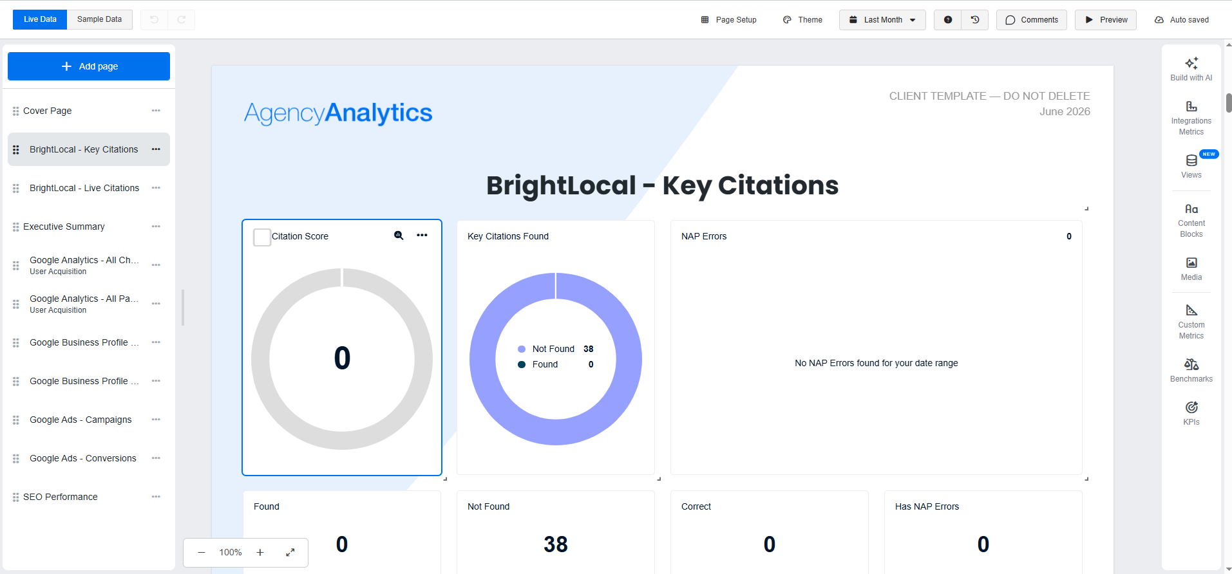Screen dimensions: 1232x574
Task: Open the Media panel
Action: (x=1191, y=269)
